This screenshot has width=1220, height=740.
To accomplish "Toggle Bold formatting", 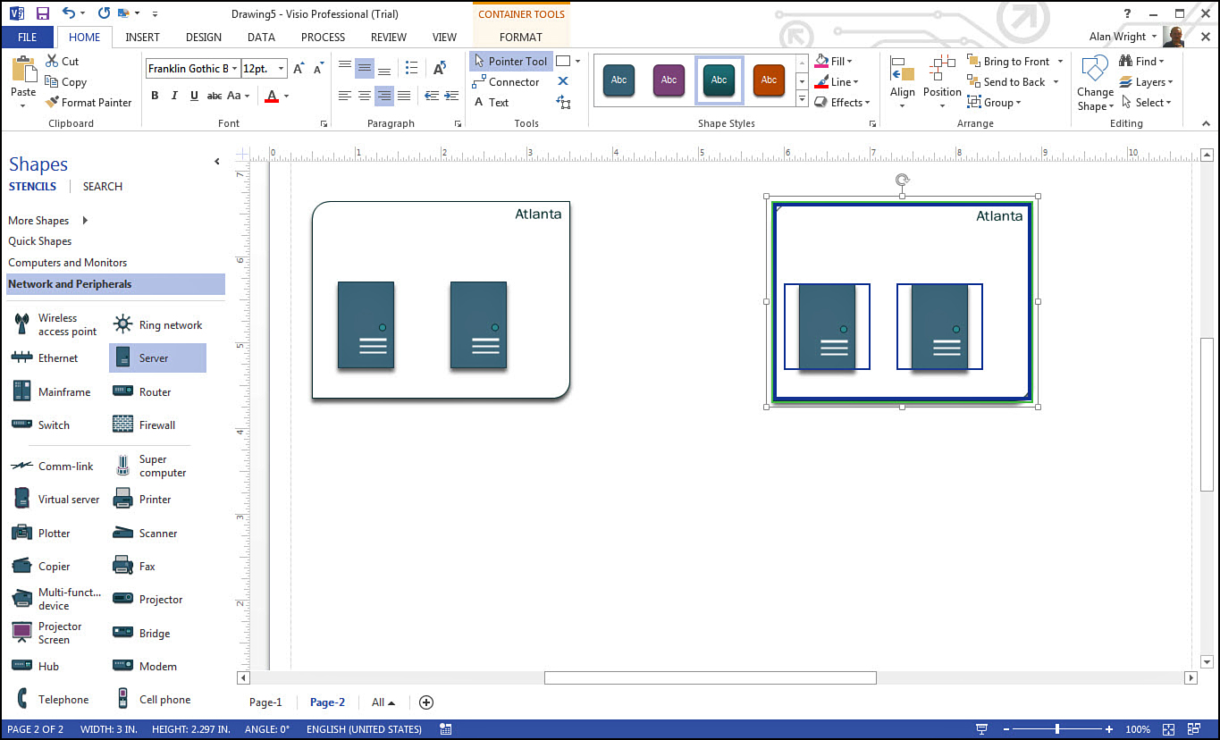I will pos(155,96).
